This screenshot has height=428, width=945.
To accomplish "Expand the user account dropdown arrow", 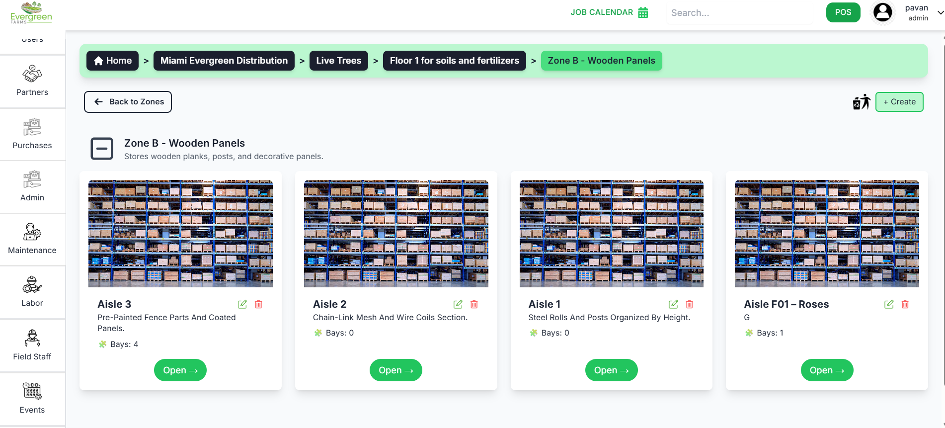I will pos(940,13).
